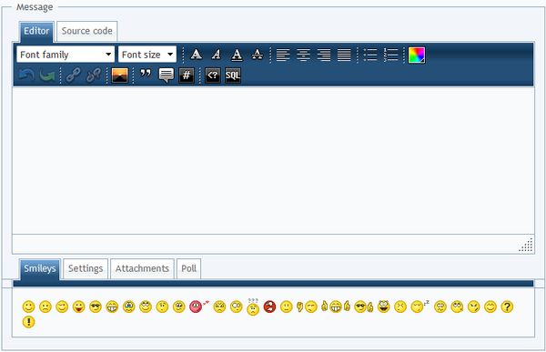Switch to the Settings tab
546x352 pixels.
coord(86,268)
